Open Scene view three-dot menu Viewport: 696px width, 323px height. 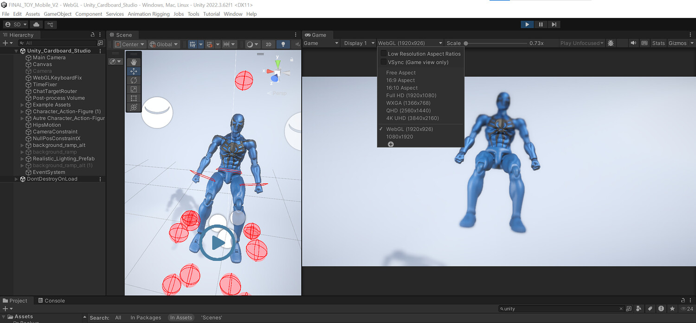[x=296, y=35]
